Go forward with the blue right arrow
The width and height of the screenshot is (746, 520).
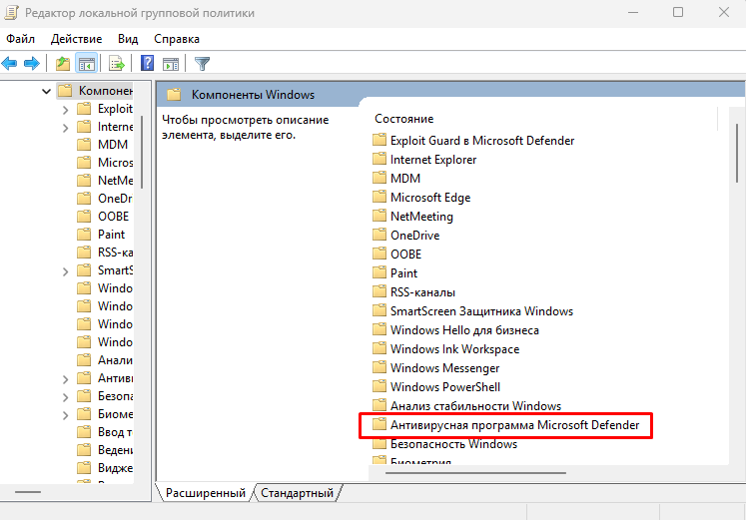coord(32,63)
